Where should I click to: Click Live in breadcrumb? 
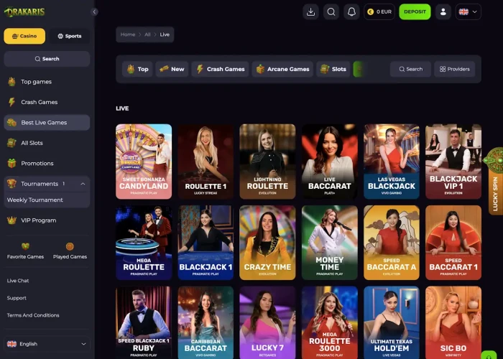point(165,34)
